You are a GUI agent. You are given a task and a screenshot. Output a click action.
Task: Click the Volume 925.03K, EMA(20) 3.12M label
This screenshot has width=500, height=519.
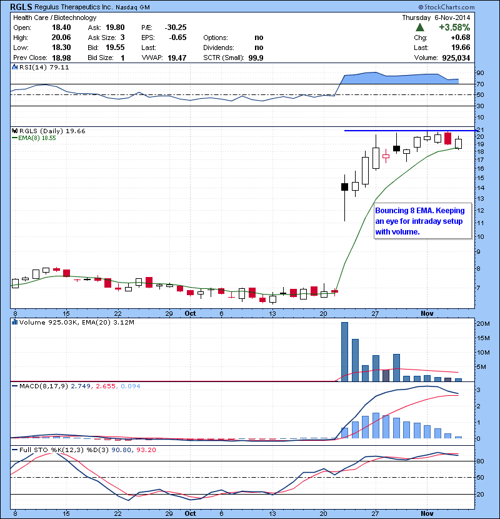point(76,322)
